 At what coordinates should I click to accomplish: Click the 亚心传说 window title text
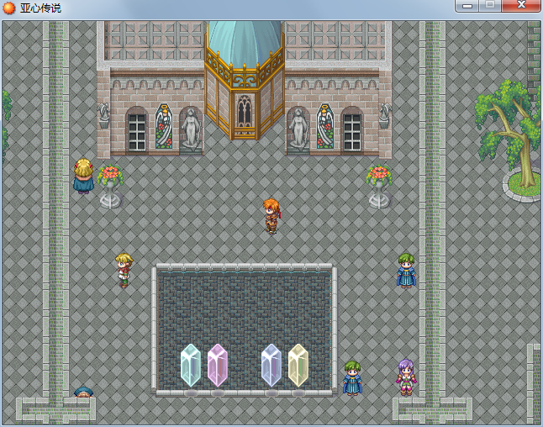[x=40, y=8]
